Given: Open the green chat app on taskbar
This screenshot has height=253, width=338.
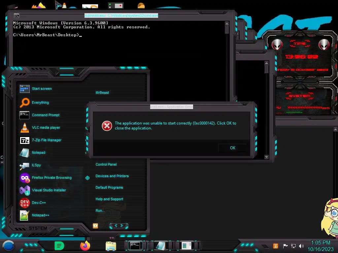Looking at the screenshot, I should [x=59, y=246].
